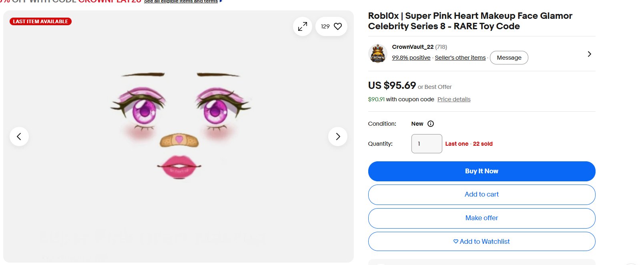Click the Make offer button
This screenshot has width=642, height=265.
point(481,218)
